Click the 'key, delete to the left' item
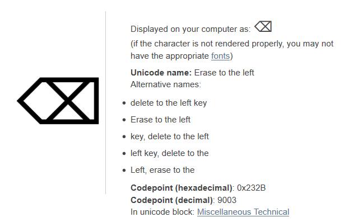The height and width of the screenshot is (222, 344). tap(170, 136)
